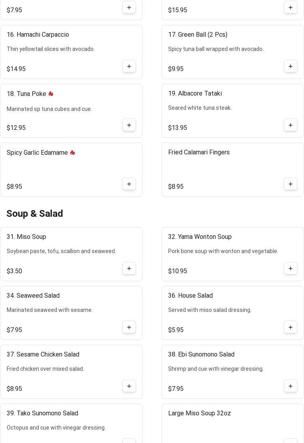The image size is (304, 443).
Task: Click plus button for Tuna Poke
Action: click(x=129, y=125)
